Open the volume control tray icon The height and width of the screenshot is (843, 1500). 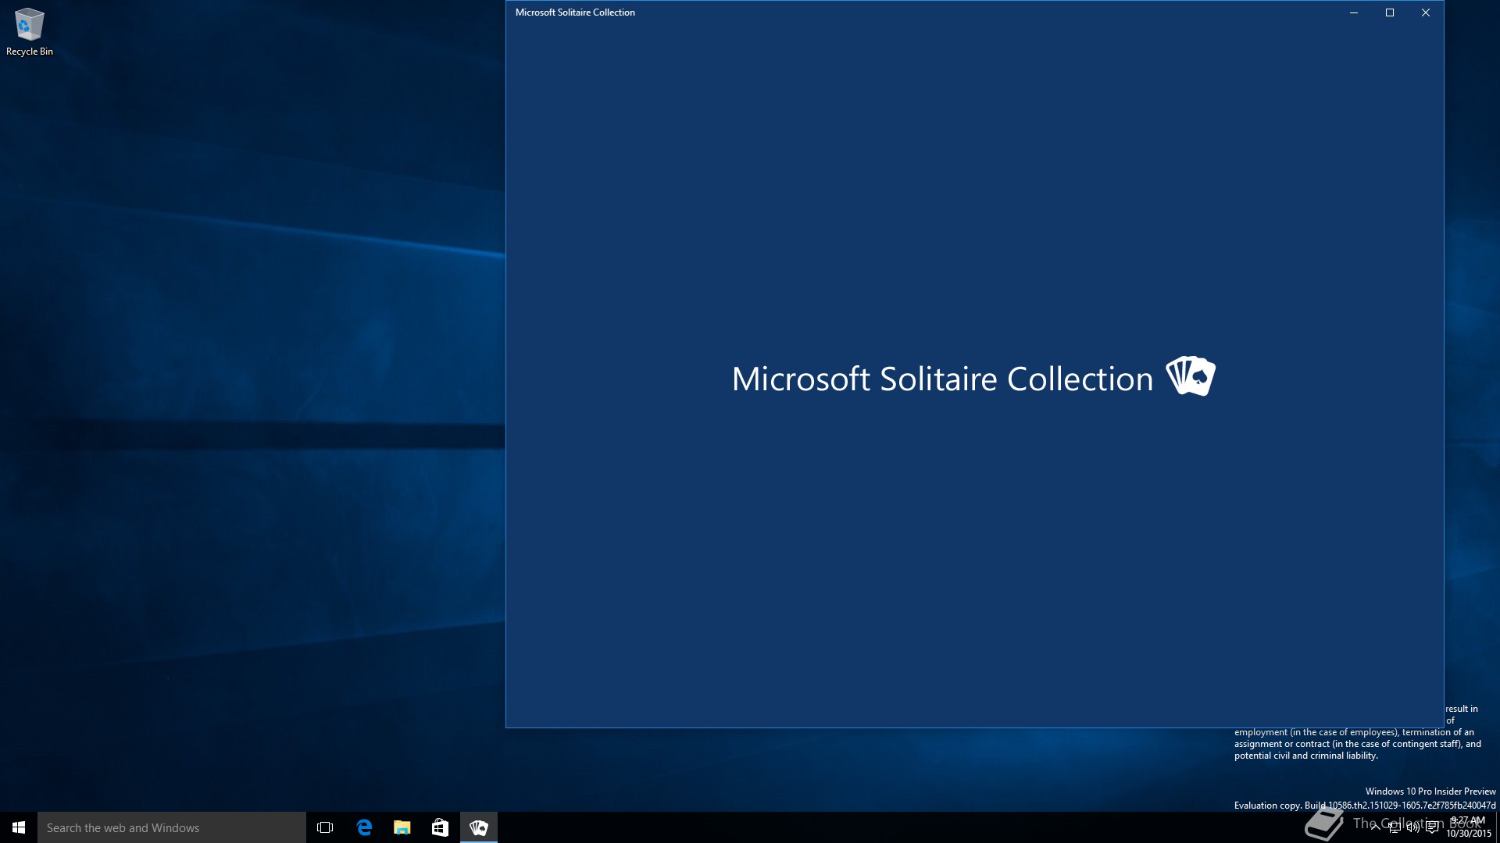(1412, 827)
